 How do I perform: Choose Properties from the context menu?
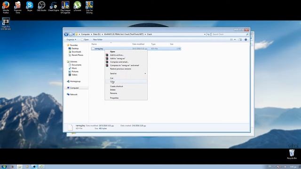click(126, 98)
